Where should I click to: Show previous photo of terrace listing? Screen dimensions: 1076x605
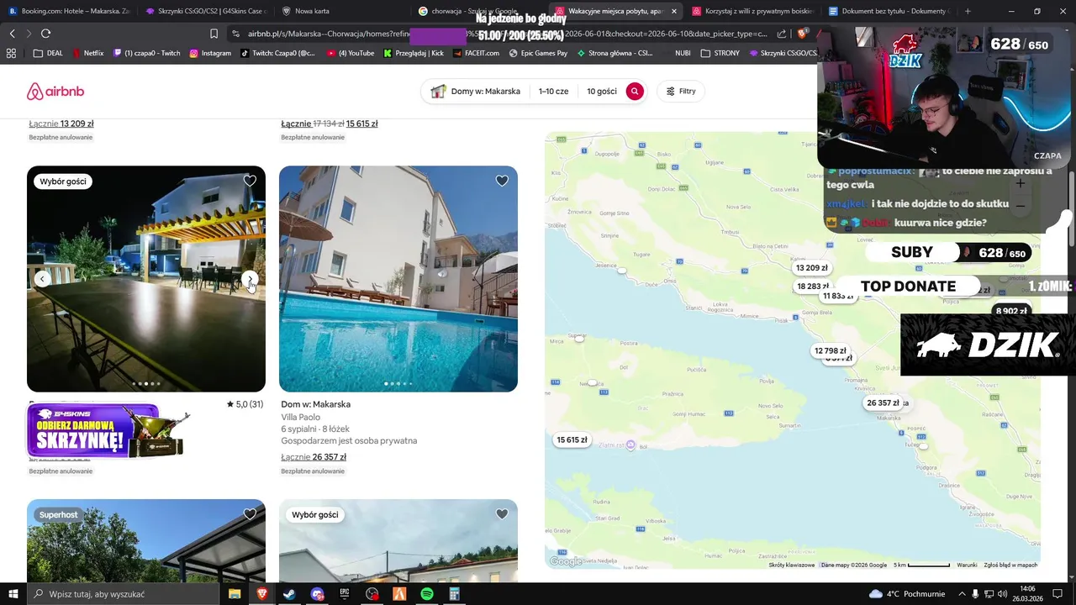(42, 279)
